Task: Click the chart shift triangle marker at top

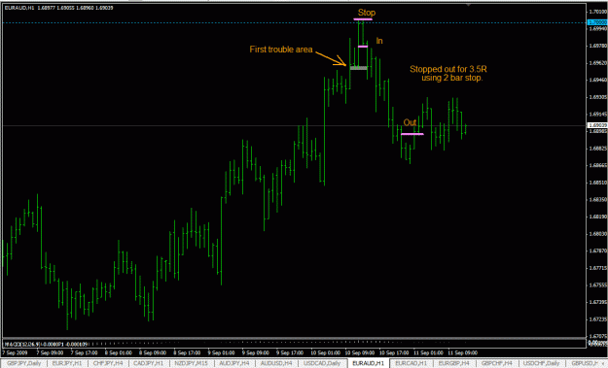Action: (469, 5)
